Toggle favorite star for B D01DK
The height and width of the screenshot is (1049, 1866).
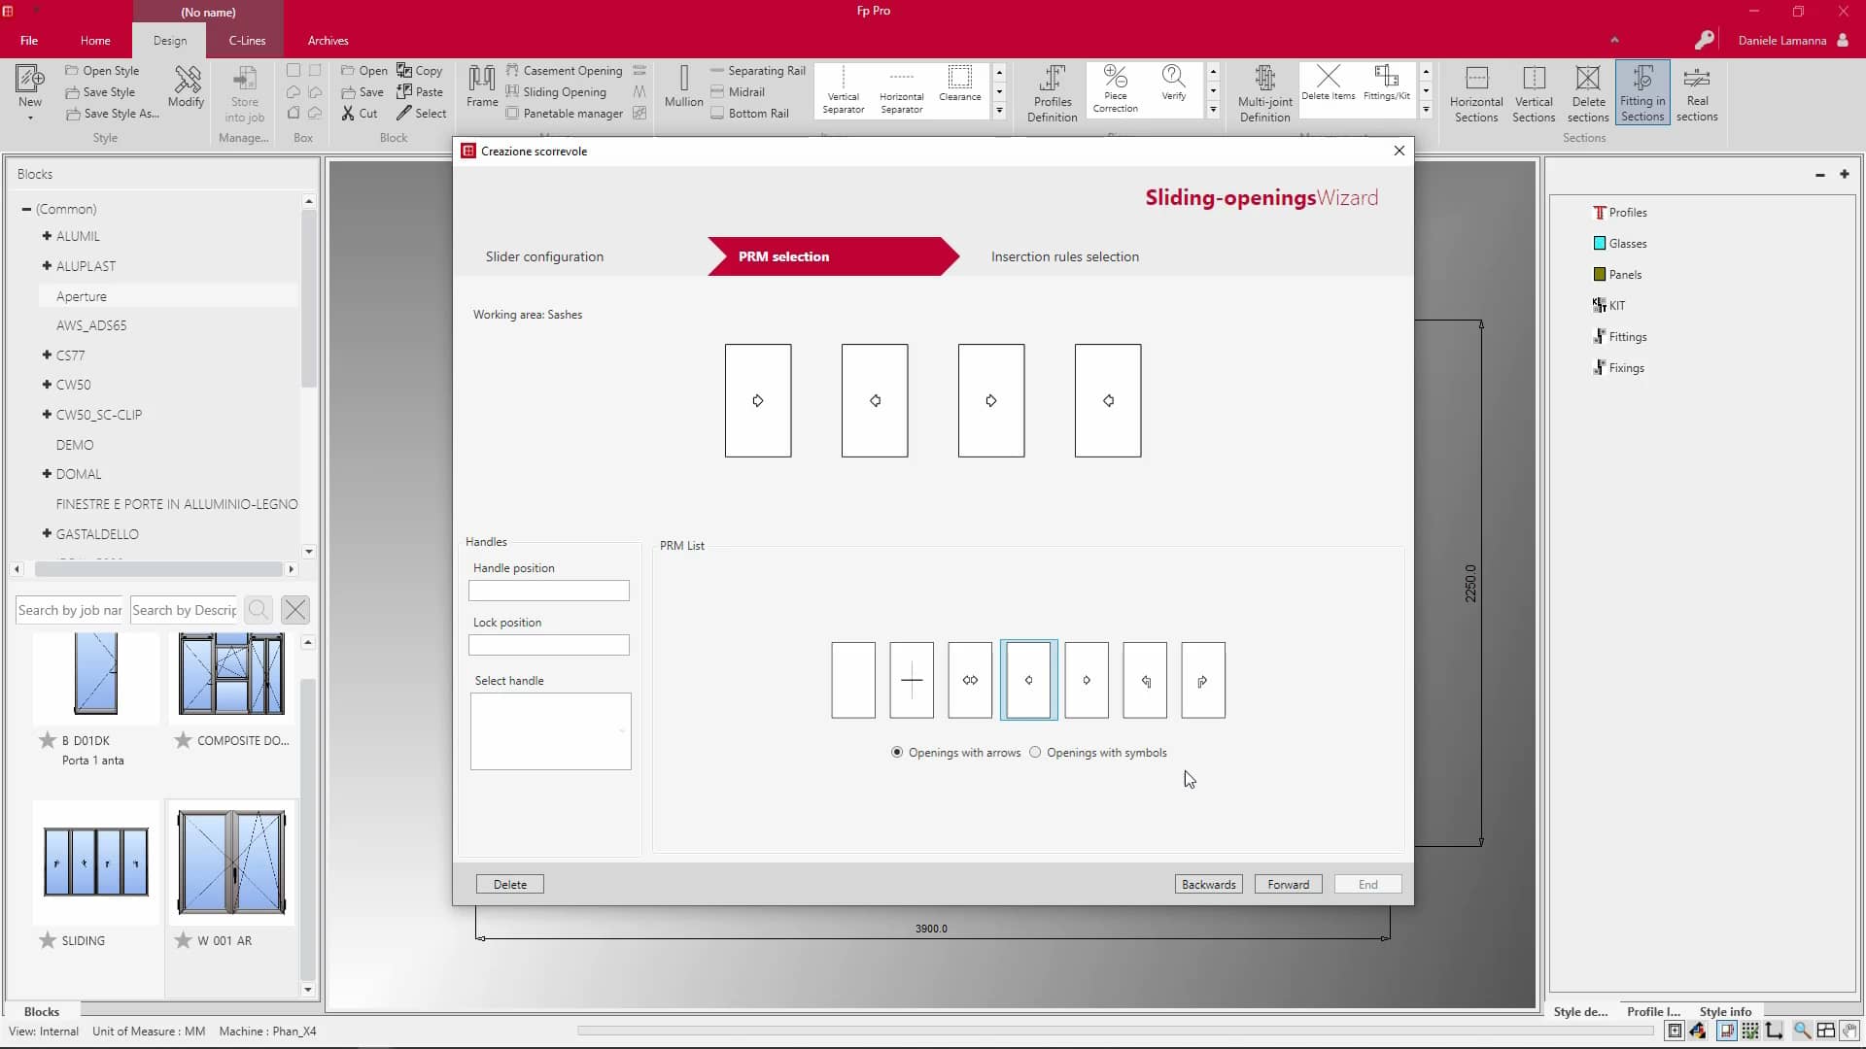[47, 740]
